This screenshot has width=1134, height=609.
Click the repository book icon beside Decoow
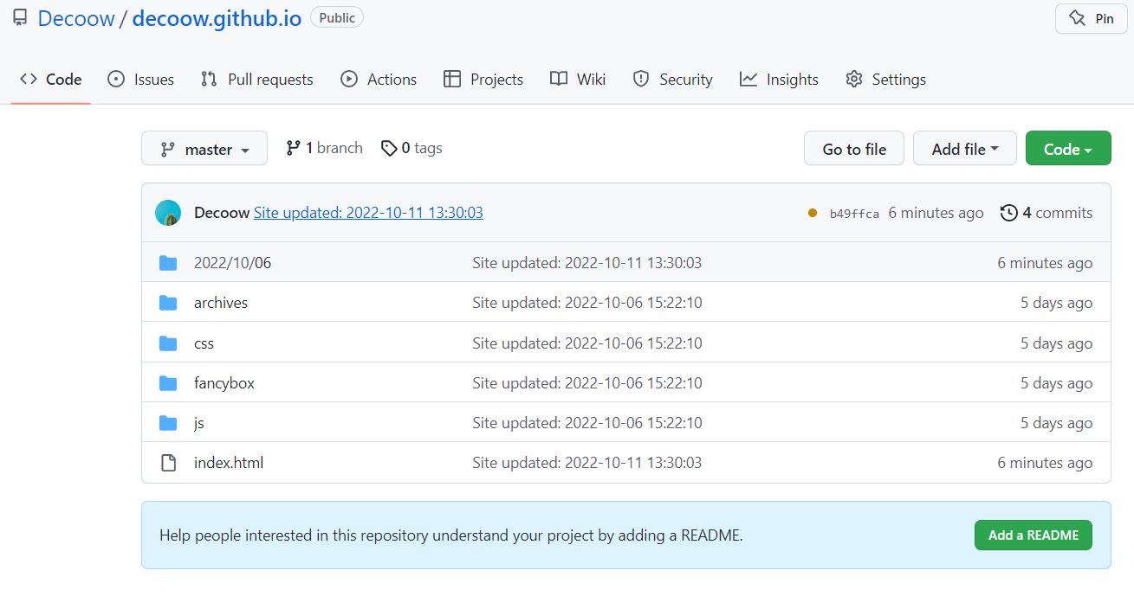pos(19,18)
